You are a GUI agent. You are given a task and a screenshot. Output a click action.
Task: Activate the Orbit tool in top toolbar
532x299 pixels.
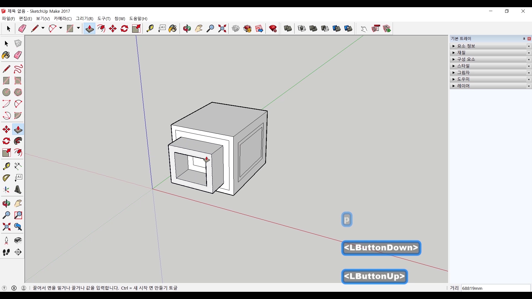coord(187,29)
